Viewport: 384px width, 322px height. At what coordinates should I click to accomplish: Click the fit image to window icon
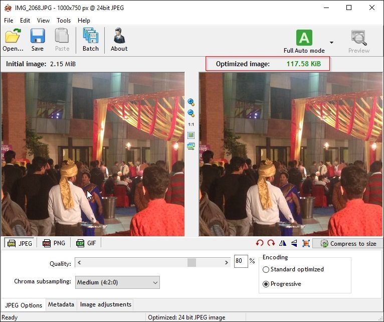coord(191,135)
